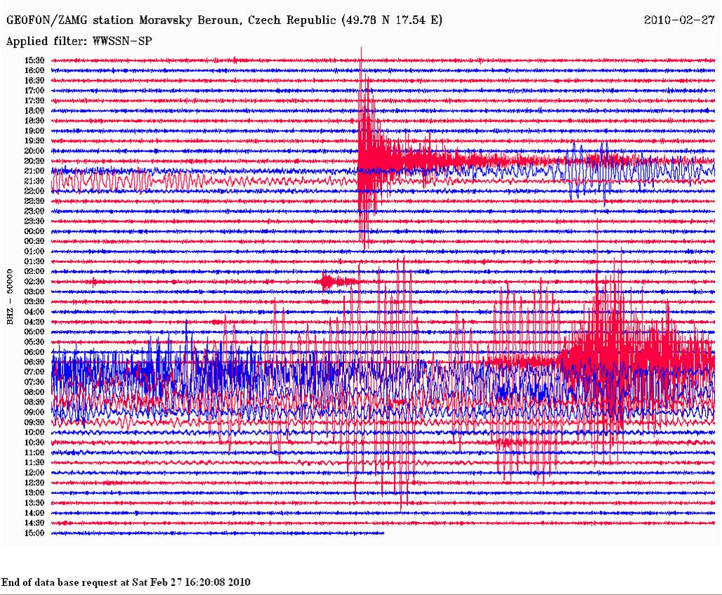Select the 15:30 time label at top
This screenshot has width=722, height=595.
coord(35,61)
